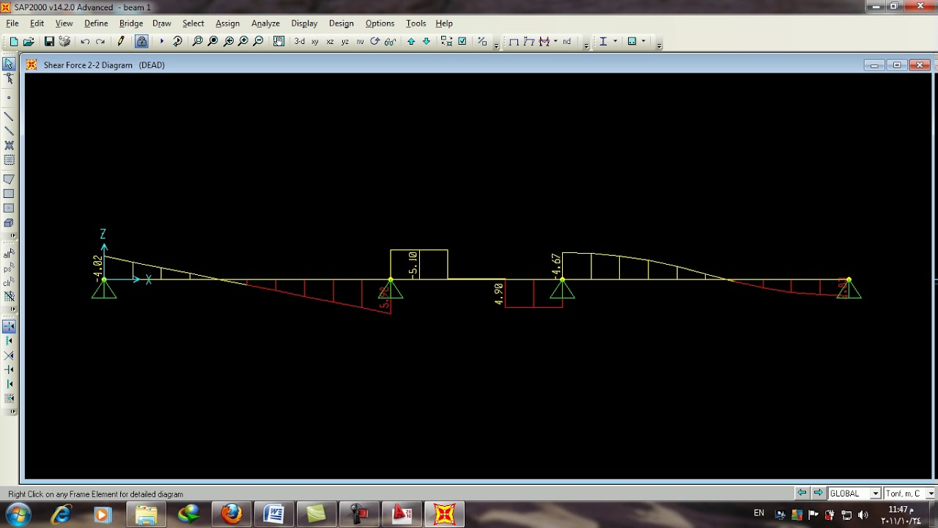
Task: Activate the Pan hand tool
Action: pyautogui.click(x=278, y=42)
